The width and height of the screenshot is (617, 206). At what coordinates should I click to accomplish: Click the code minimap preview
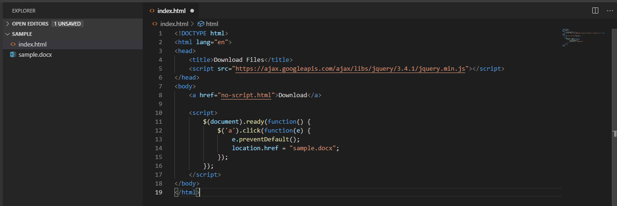[x=584, y=38]
